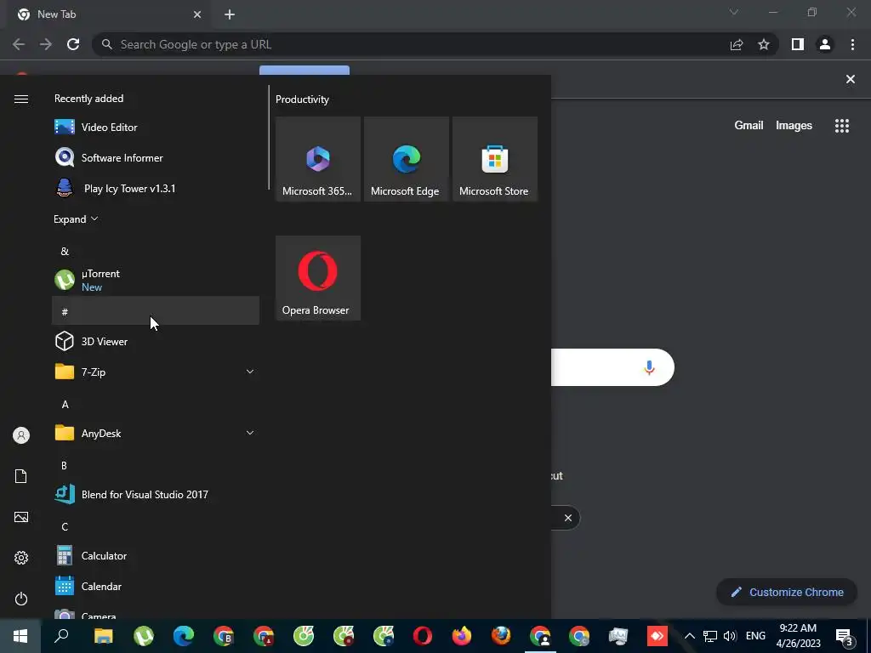Toggle Chrome side panel
The height and width of the screenshot is (653, 871).
(x=798, y=44)
